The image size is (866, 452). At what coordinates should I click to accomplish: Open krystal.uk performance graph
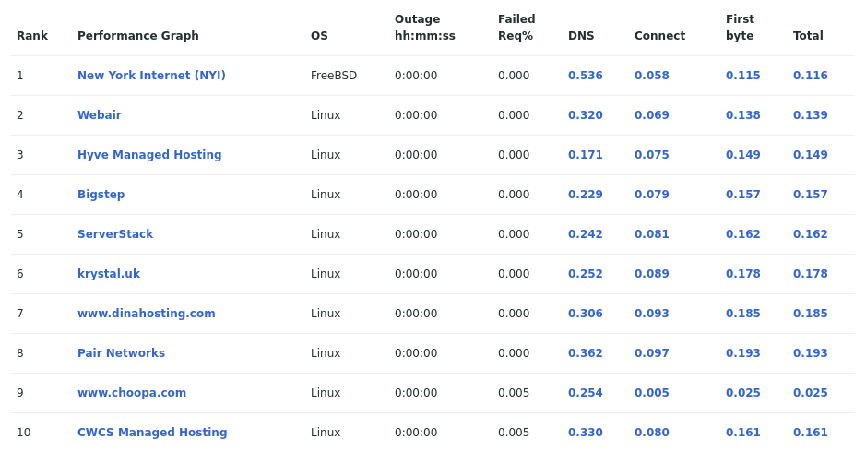109,274
